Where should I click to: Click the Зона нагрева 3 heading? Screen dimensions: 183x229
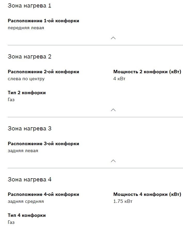click(29, 129)
